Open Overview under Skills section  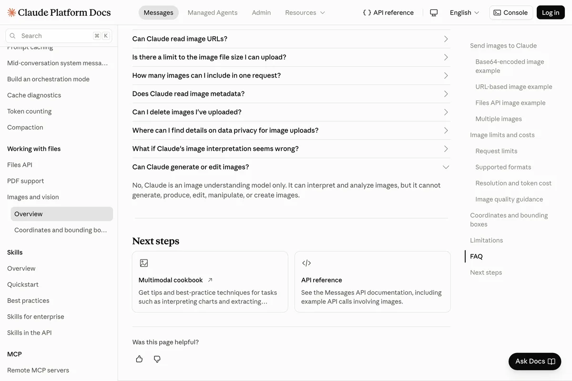pyautogui.click(x=21, y=269)
